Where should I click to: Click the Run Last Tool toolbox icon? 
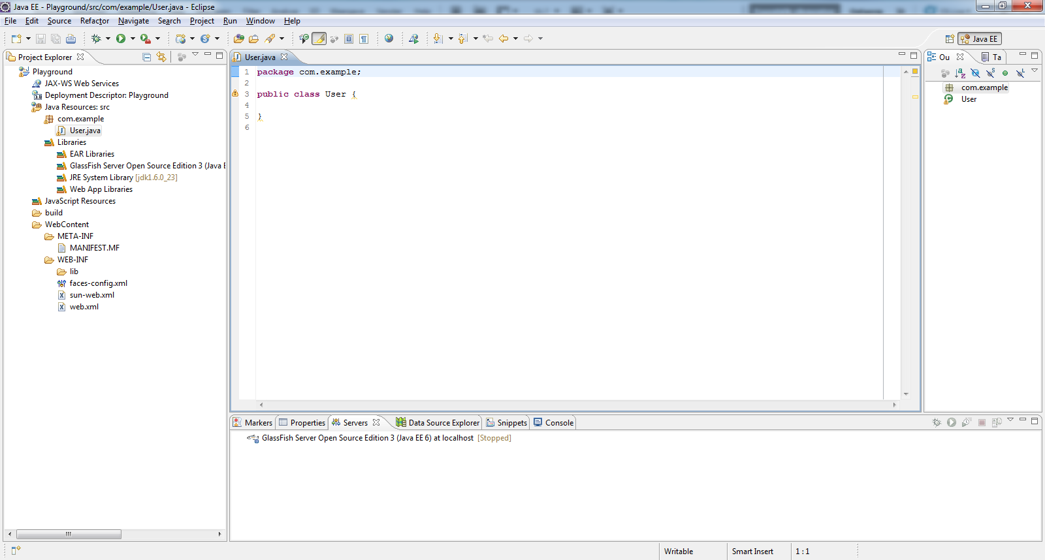(x=146, y=39)
